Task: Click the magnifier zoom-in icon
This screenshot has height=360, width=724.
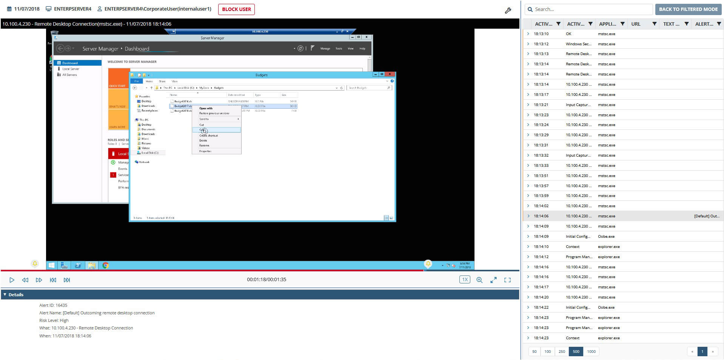Action: click(x=479, y=280)
